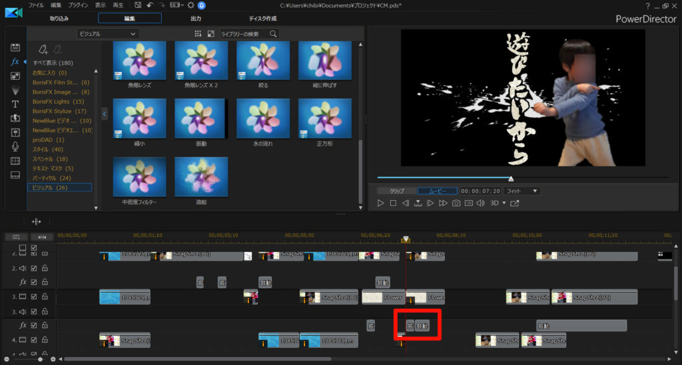
Task: Switch library to grid view icon
Action: [x=198, y=33]
